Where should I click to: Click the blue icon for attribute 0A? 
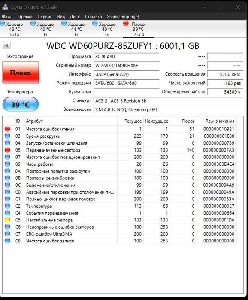coord(7,171)
